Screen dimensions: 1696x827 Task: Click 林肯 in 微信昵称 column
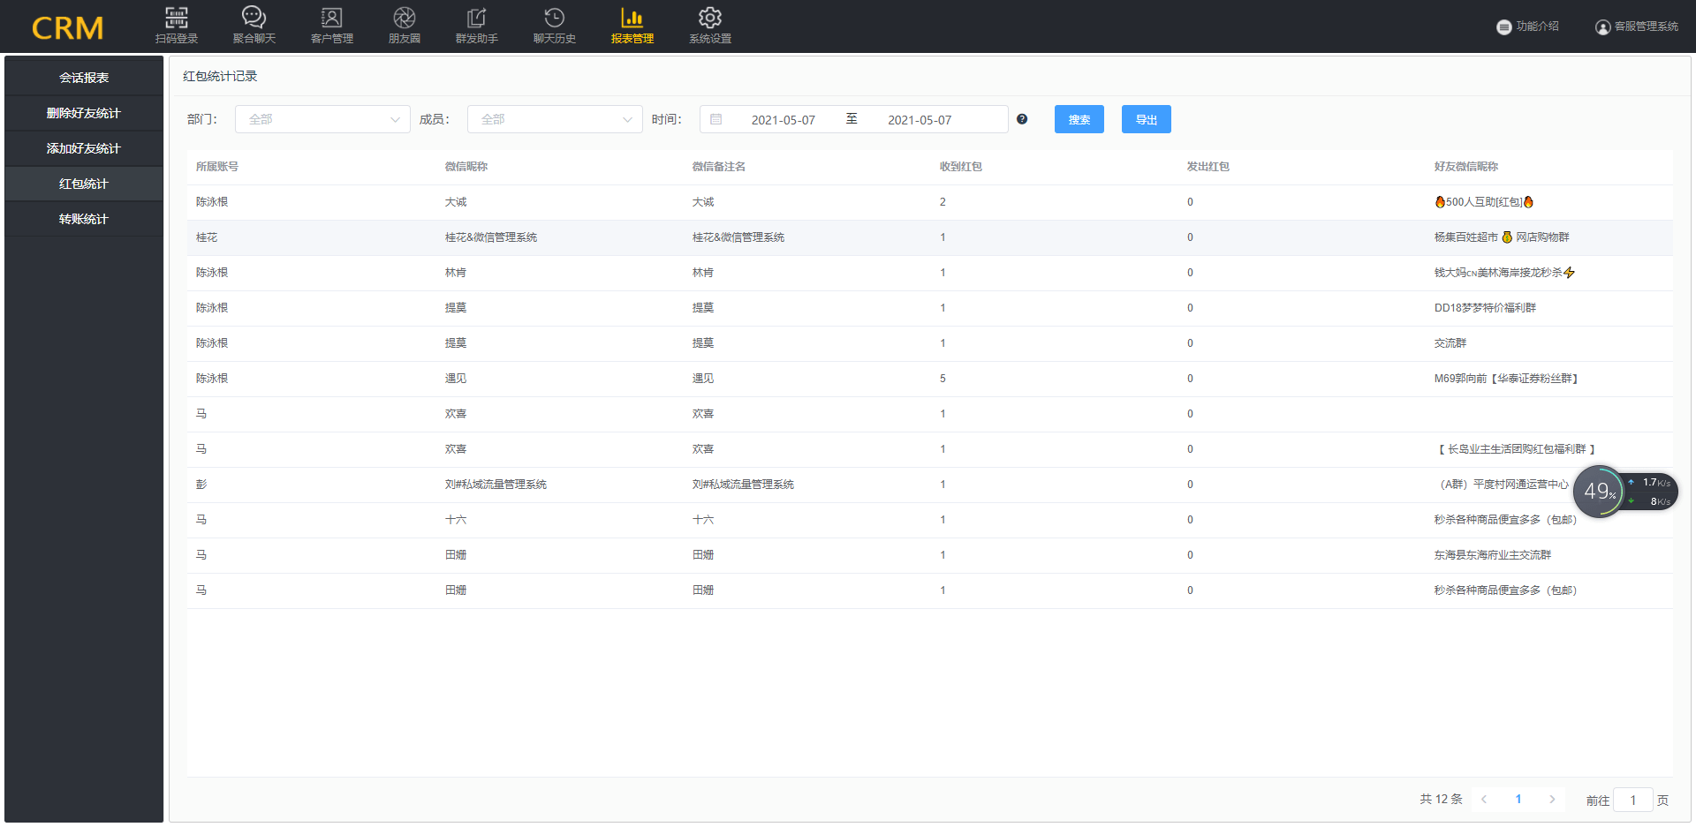(x=456, y=273)
